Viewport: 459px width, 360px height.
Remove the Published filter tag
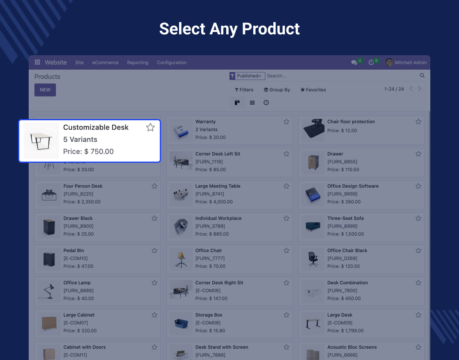tap(260, 76)
